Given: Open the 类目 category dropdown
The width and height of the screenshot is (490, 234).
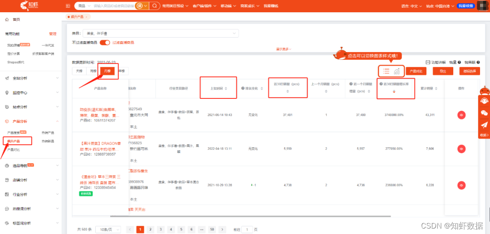Looking at the screenshot, I should pyautogui.click(x=161, y=33).
